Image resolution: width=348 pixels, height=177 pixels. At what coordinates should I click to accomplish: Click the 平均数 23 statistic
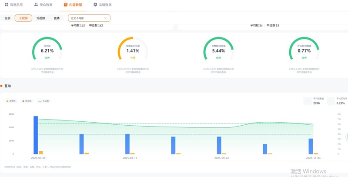pyautogui.click(x=256, y=26)
